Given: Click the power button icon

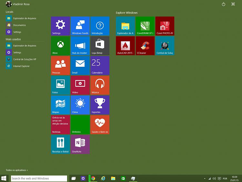Looking at the screenshot, I should click(x=224, y=4).
